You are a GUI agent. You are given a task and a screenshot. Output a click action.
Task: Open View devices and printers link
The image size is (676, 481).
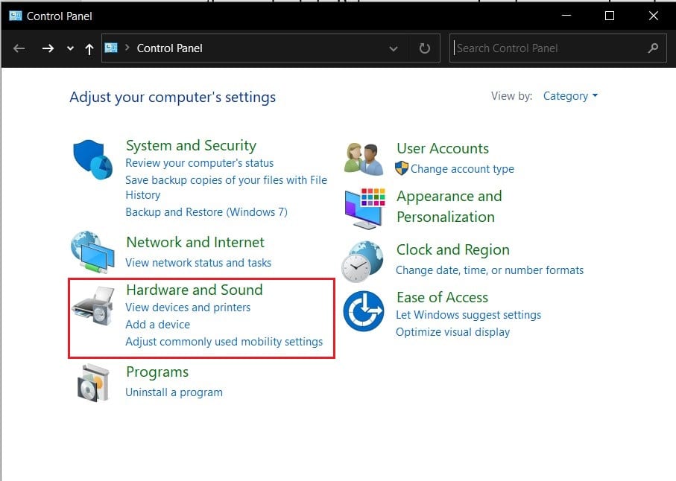pos(188,308)
